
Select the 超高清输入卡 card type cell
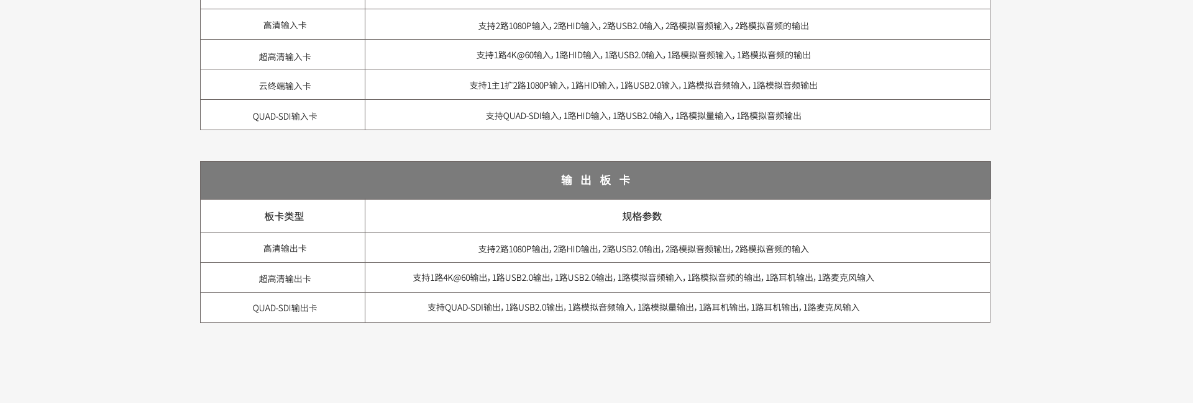pyautogui.click(x=285, y=56)
